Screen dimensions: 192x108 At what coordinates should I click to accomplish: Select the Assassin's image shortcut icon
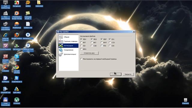coord(28,36)
